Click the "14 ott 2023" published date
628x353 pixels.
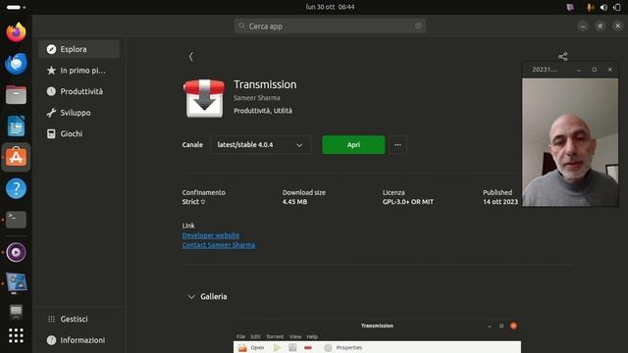point(500,202)
